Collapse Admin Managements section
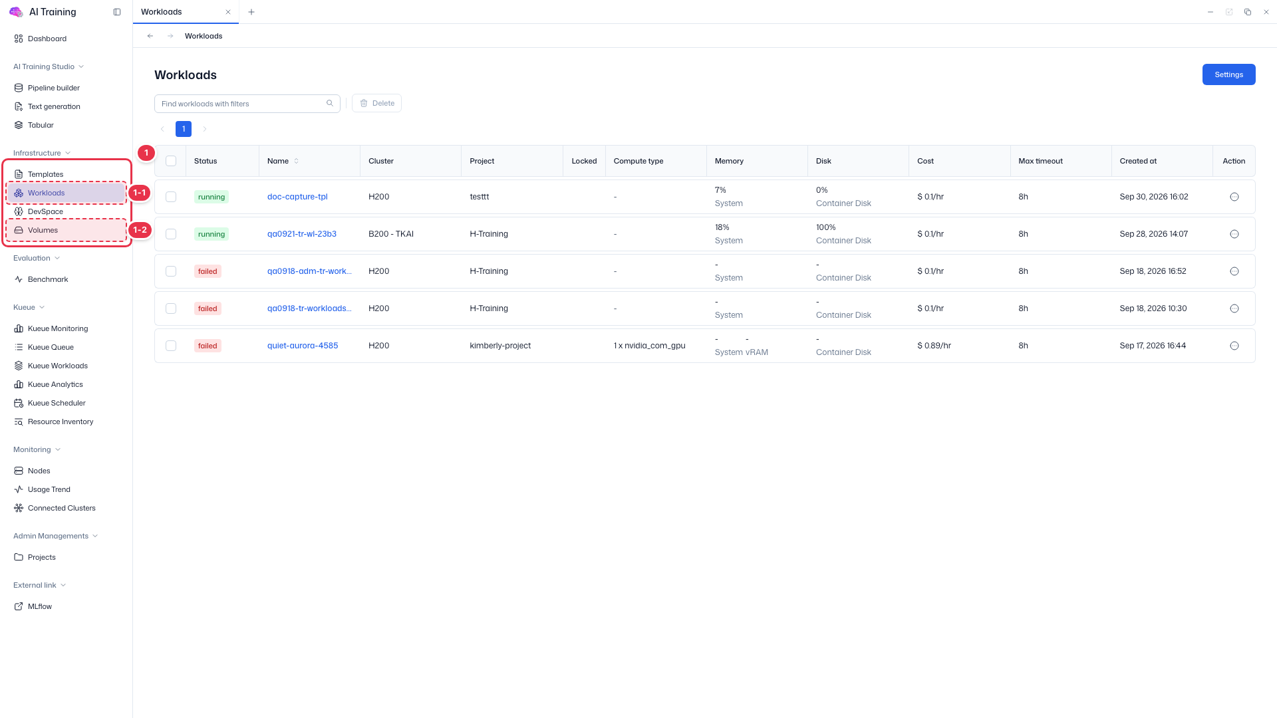The image size is (1277, 718). pyautogui.click(x=56, y=536)
